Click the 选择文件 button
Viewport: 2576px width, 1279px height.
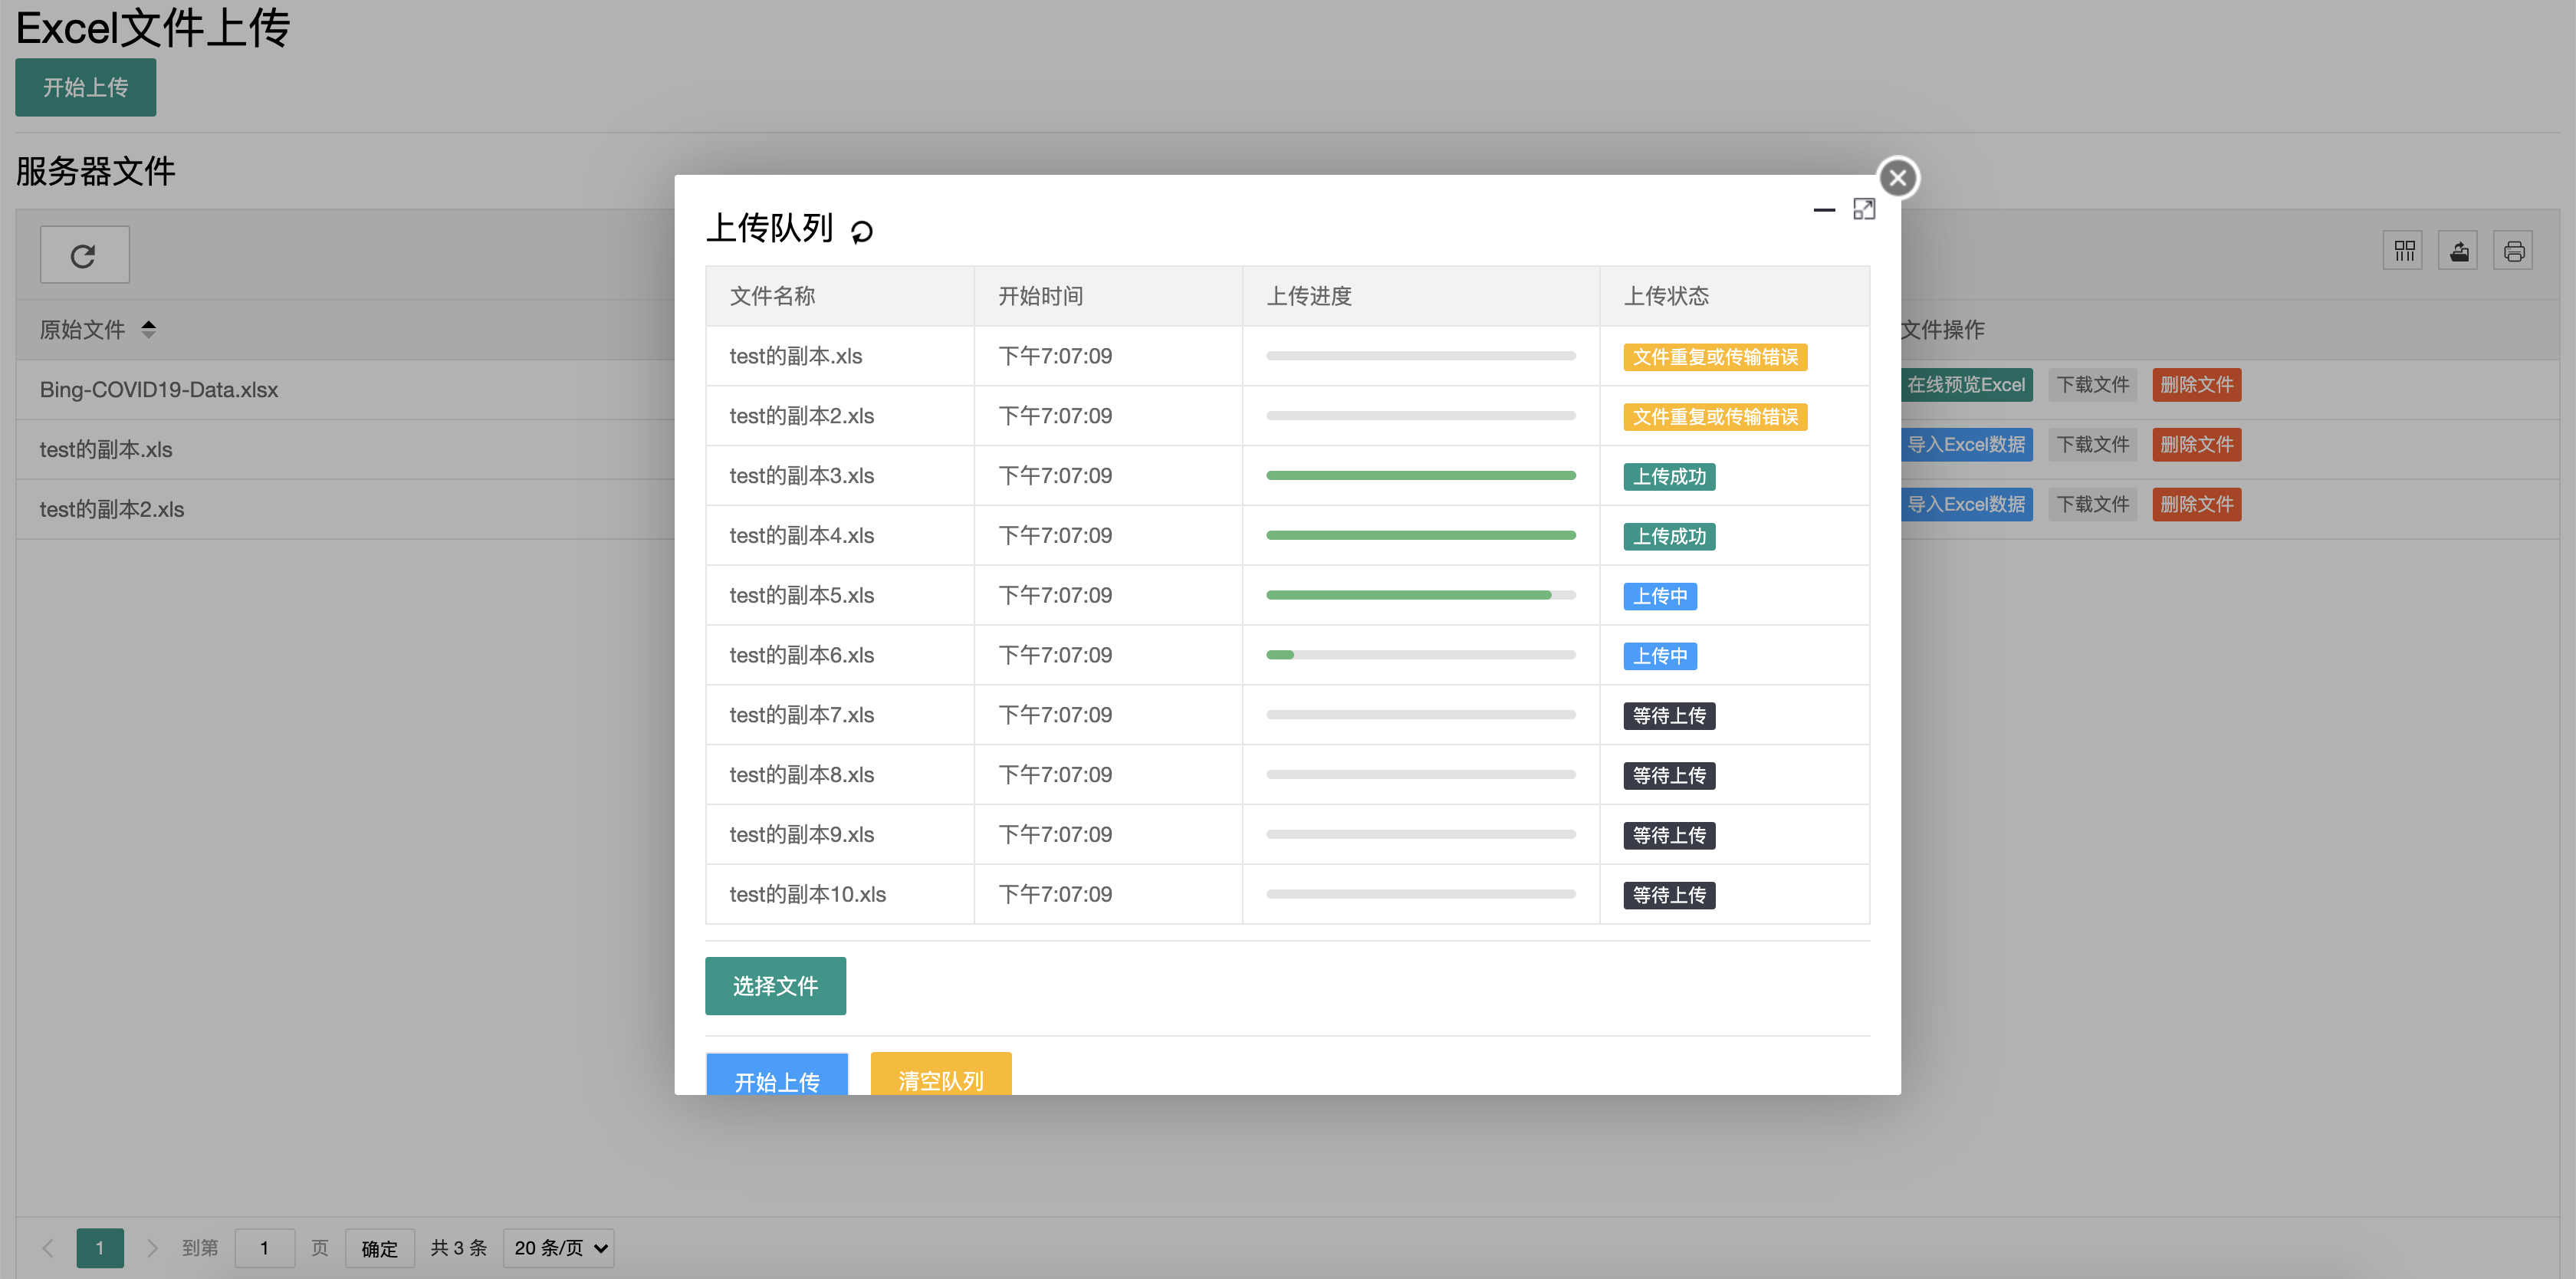click(775, 986)
